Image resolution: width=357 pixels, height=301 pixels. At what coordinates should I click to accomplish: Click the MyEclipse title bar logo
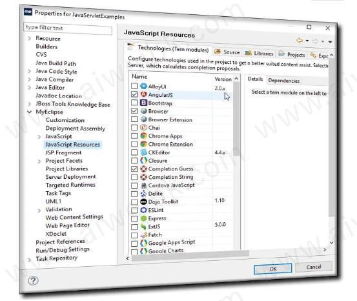(28, 12)
